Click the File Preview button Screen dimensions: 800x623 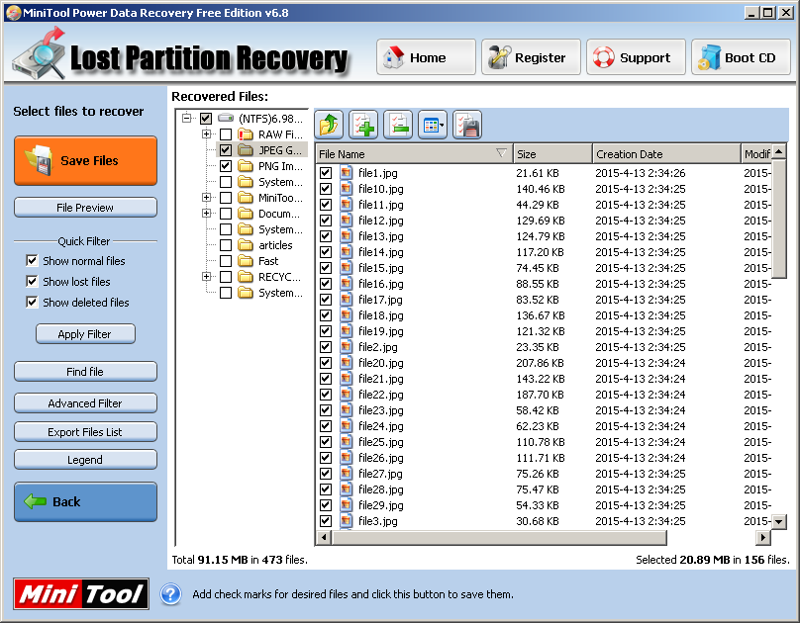[x=86, y=208]
